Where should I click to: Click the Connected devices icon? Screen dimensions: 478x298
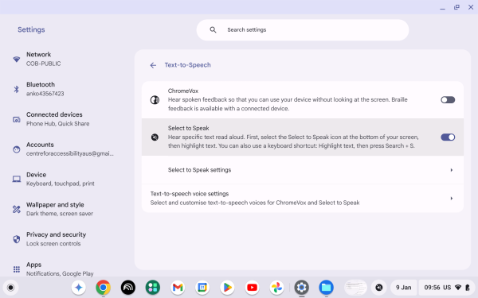tap(17, 119)
